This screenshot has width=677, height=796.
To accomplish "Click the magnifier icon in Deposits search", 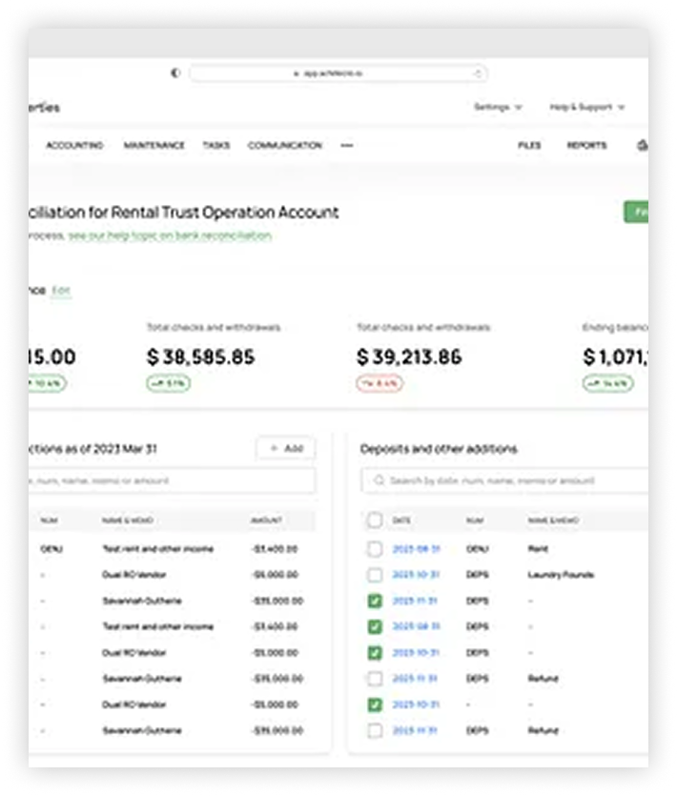I will coord(380,480).
